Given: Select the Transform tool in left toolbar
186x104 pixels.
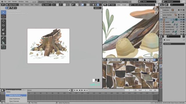Looking at the screenshot, I should coord(3,34).
